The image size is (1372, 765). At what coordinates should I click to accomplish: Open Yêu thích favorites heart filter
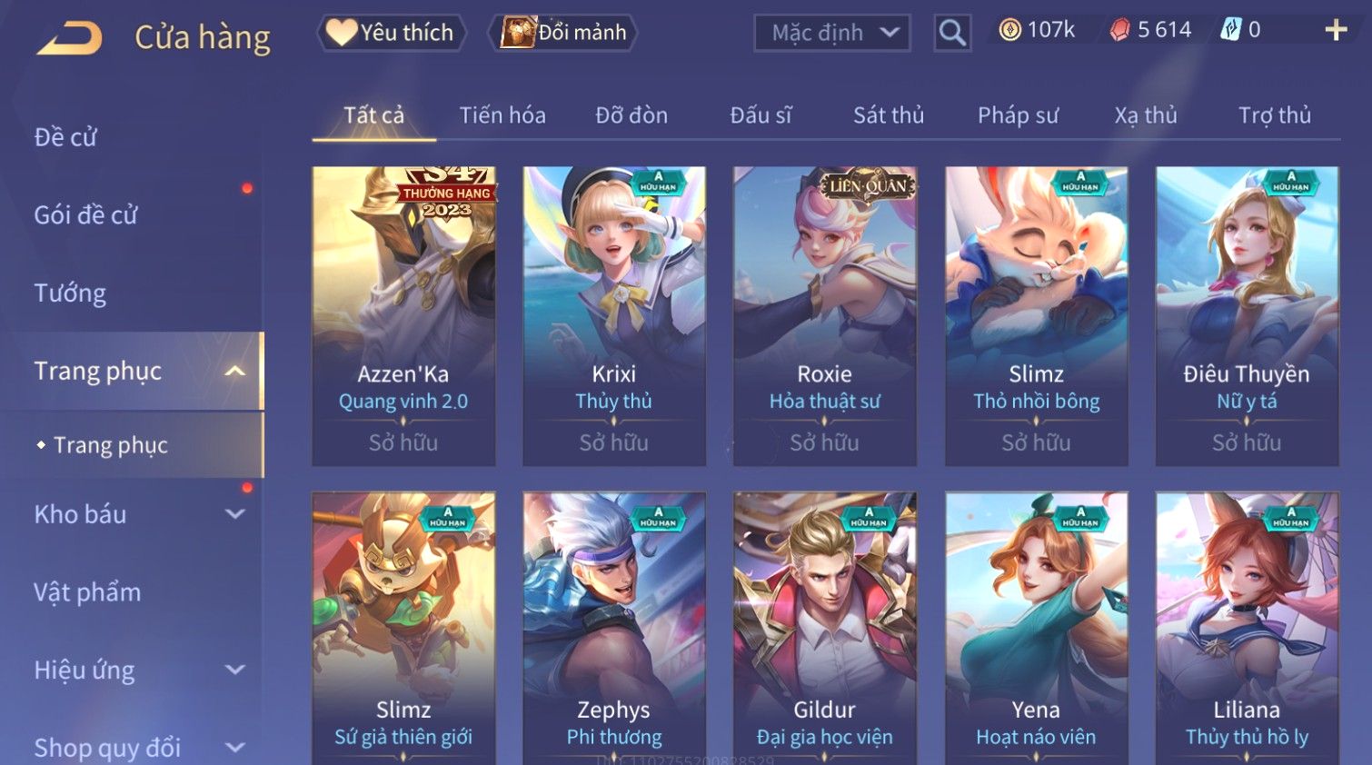coord(392,33)
